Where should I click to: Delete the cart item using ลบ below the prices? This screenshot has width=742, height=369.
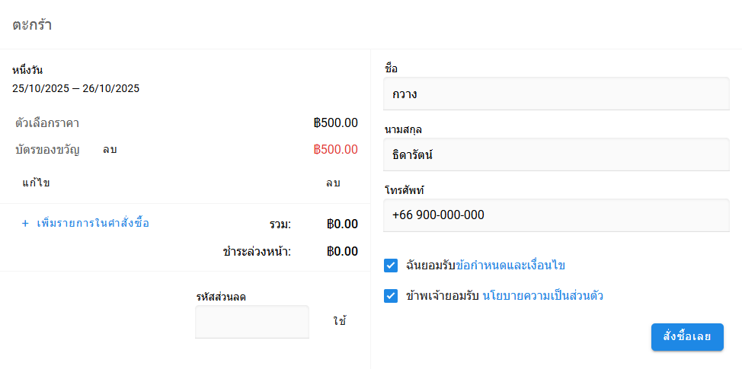coord(333,183)
